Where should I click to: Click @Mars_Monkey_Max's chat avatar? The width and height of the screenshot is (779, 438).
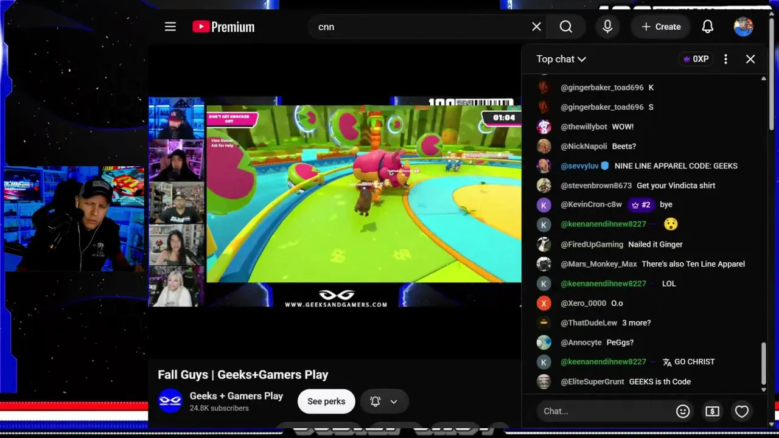pyautogui.click(x=543, y=264)
